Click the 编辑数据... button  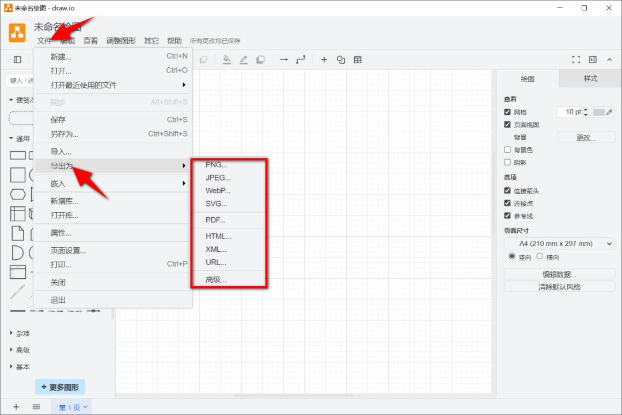(x=559, y=274)
